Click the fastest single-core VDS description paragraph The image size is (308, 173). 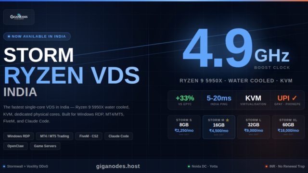[x=66, y=114]
